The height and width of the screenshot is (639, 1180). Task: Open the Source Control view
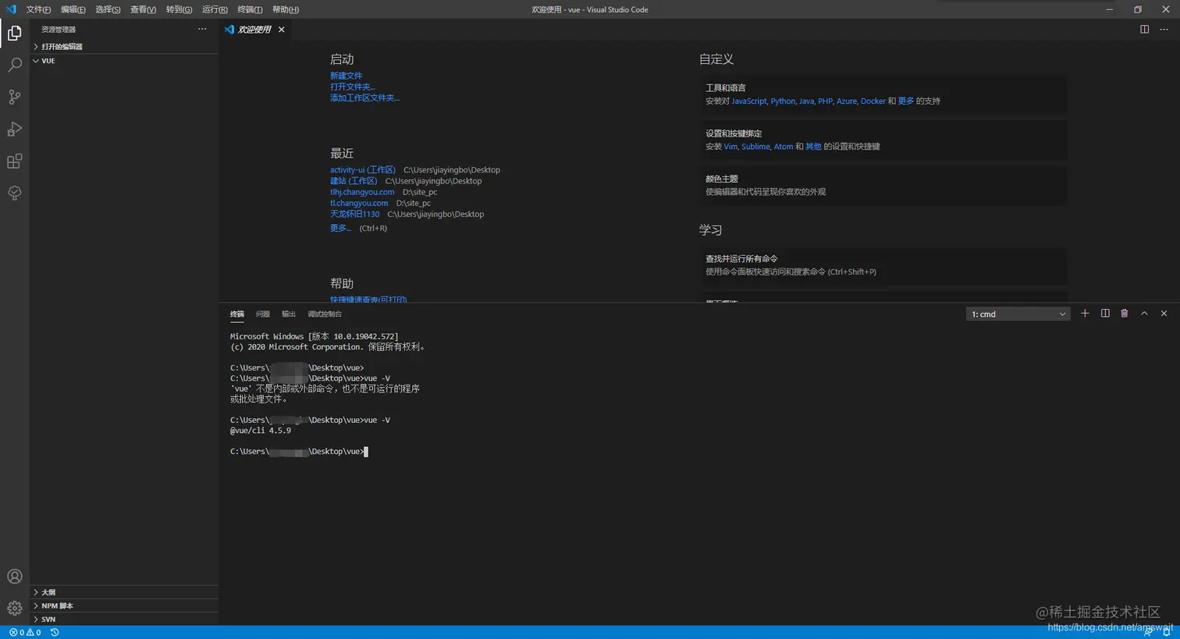(15, 97)
